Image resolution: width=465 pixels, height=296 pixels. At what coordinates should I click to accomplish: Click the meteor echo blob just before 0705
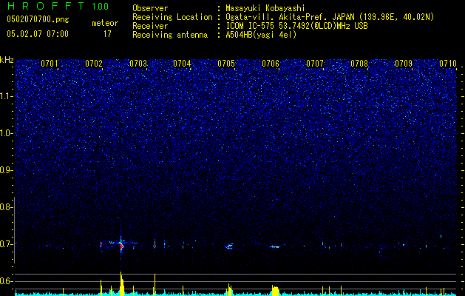229,246
